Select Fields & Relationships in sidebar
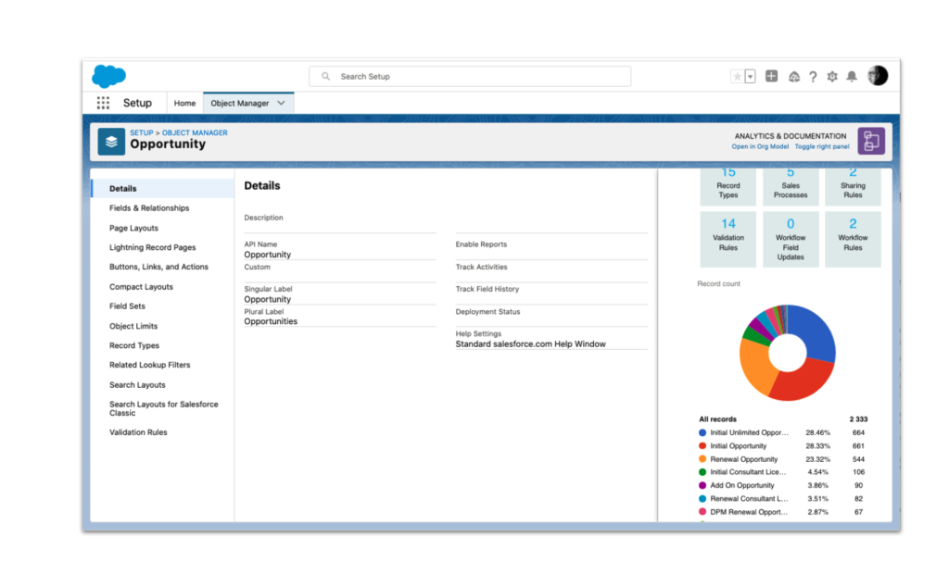The image size is (949, 574). pos(149,208)
